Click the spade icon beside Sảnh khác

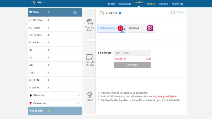(31, 95)
